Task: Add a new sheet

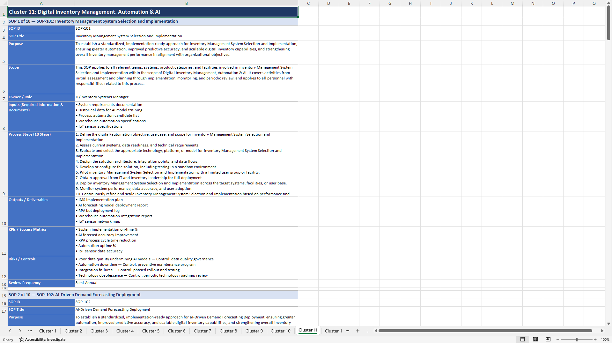Action: (358, 331)
